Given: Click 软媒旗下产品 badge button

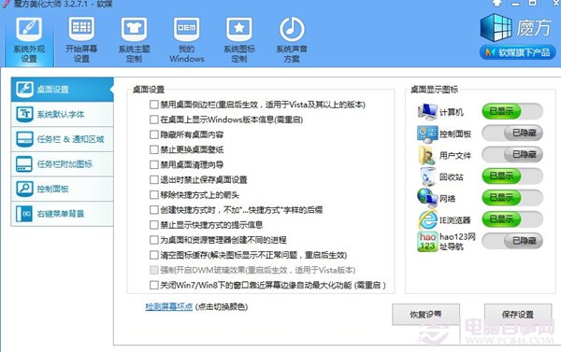Looking at the screenshot, I should pos(517,52).
